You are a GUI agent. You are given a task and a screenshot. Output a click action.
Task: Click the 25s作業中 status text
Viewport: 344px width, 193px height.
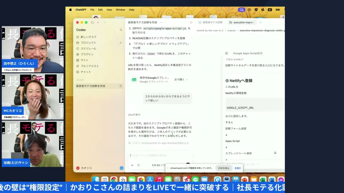pyautogui.click(x=134, y=115)
